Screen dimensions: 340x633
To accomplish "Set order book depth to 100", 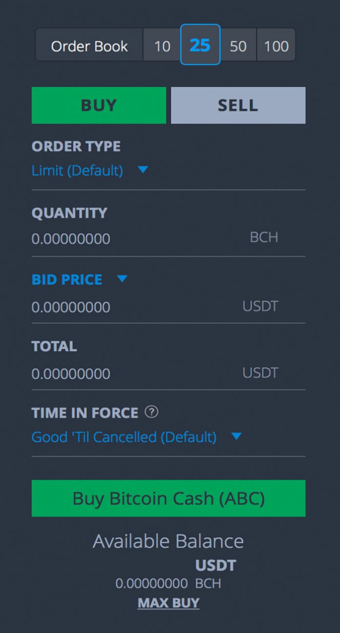I will (276, 46).
